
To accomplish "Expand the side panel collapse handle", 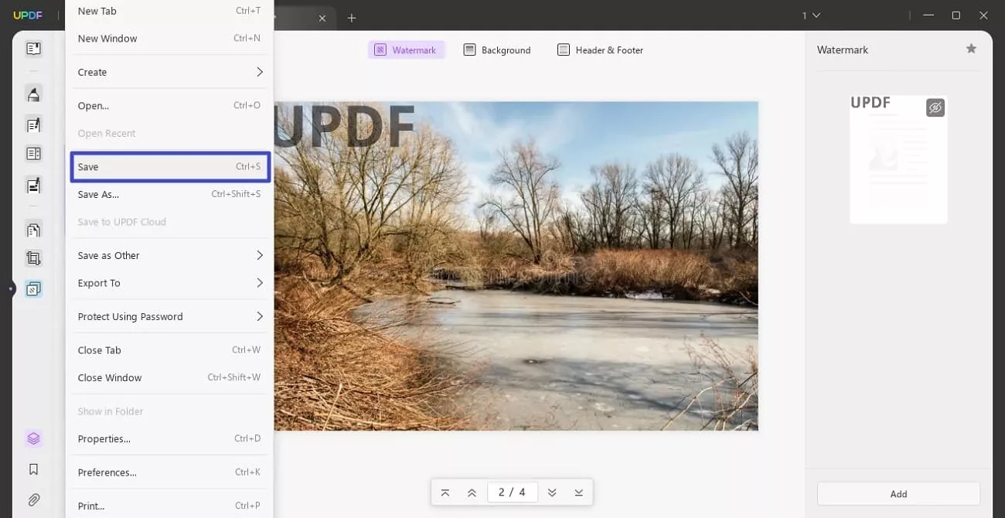I will [x=12, y=289].
